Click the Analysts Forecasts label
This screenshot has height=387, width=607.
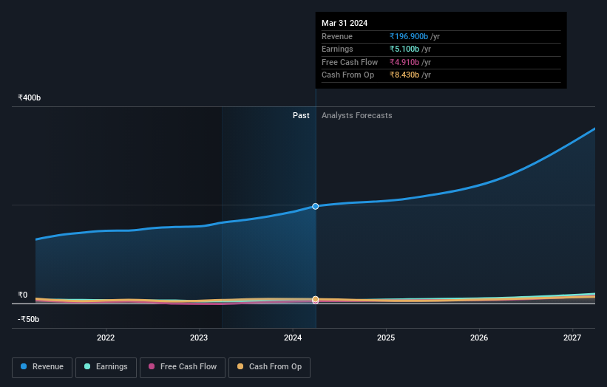(356, 116)
